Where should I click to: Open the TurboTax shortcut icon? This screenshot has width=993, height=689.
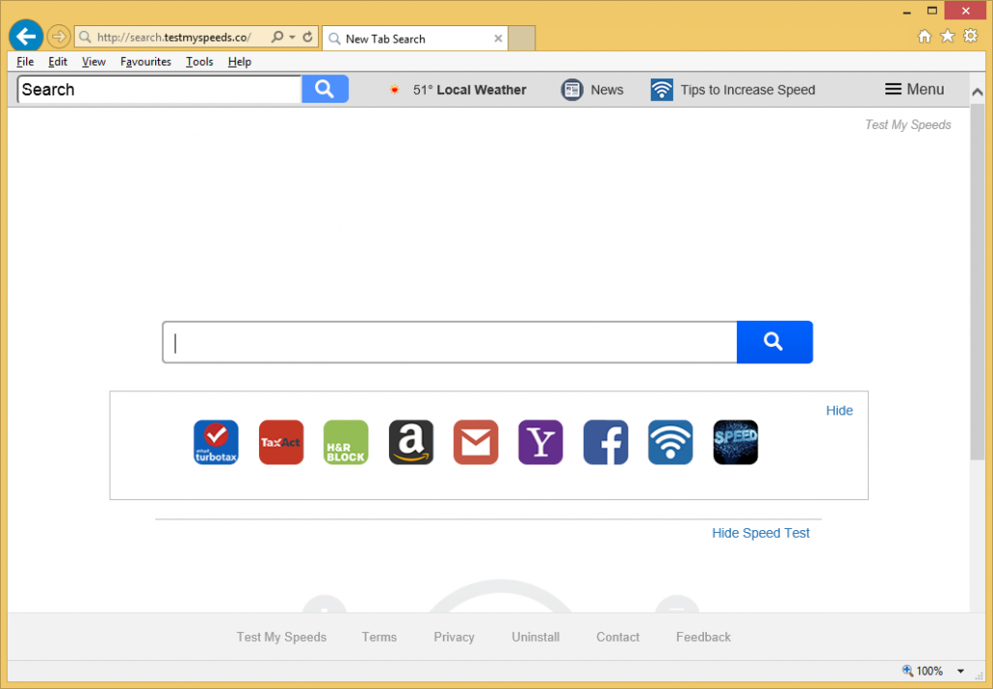pos(216,442)
